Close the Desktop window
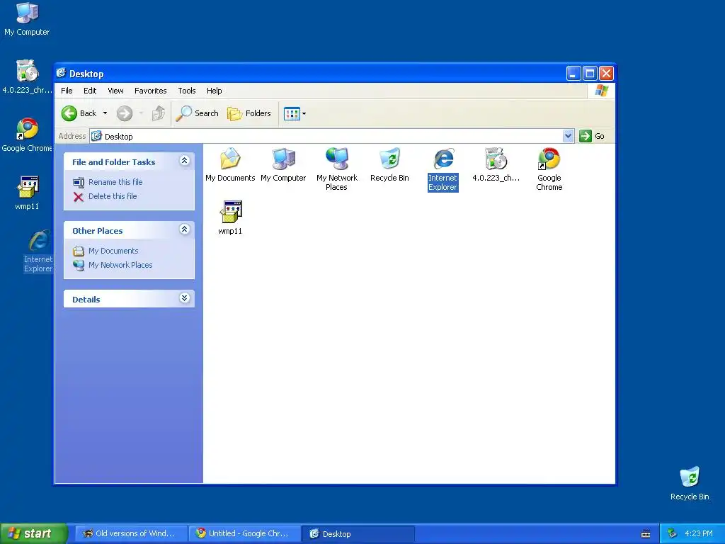This screenshot has height=544, width=725. point(606,73)
